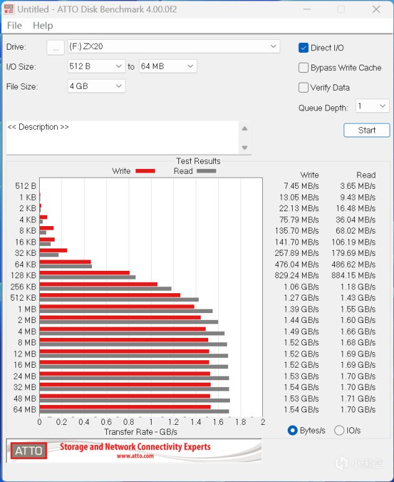Open the I/O Size start dropdown 512 B
Viewport: 394px width, 482px height.
point(96,66)
